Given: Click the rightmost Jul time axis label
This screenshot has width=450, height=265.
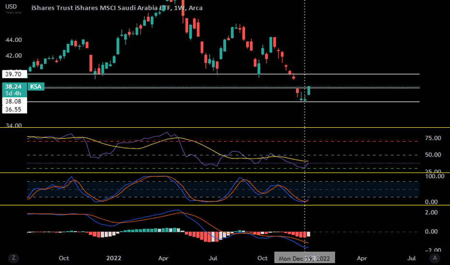Looking at the screenshot, I should pyautogui.click(x=411, y=258).
